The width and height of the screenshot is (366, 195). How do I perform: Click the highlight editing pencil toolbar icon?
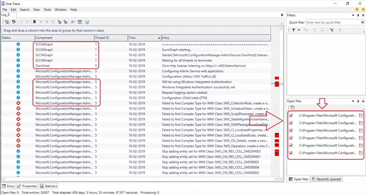14,22
